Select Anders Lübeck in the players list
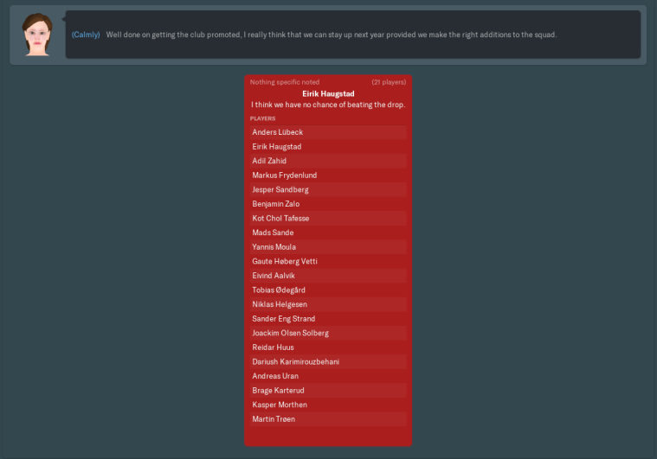This screenshot has width=657, height=459. click(278, 132)
